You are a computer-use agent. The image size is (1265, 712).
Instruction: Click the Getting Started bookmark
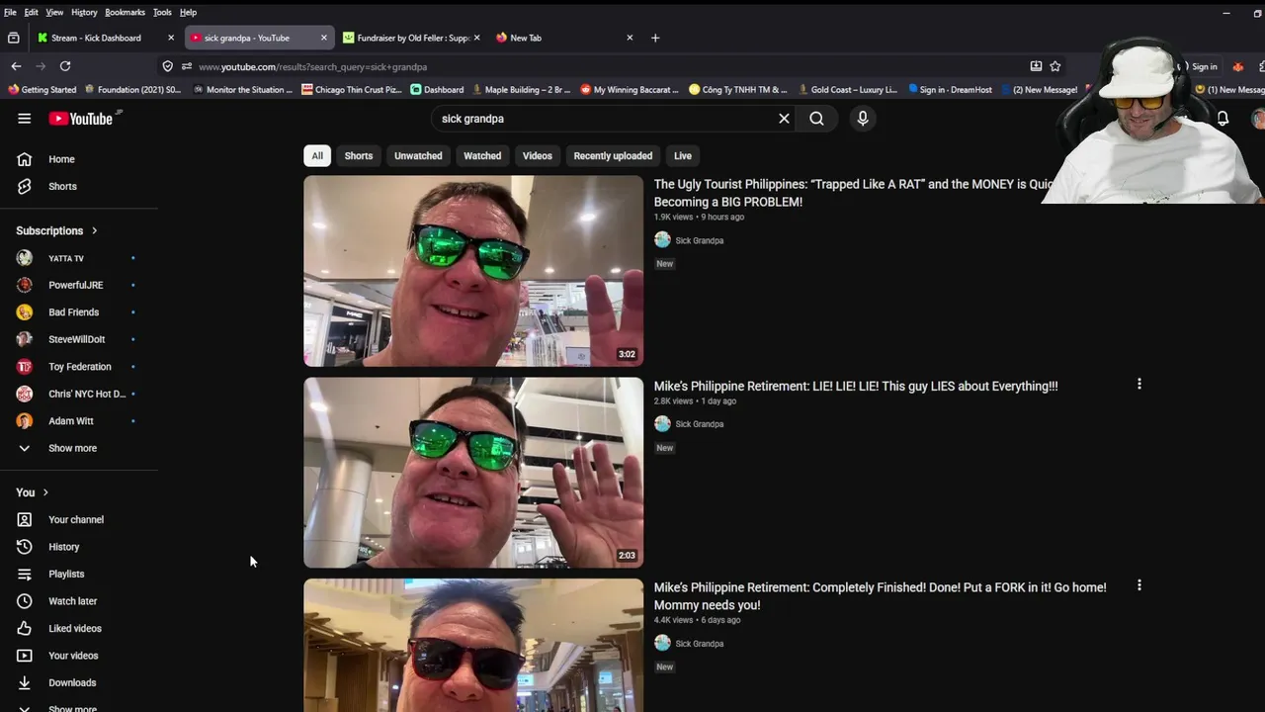(42, 89)
